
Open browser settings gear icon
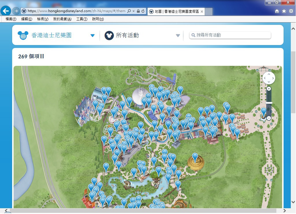(291, 11)
